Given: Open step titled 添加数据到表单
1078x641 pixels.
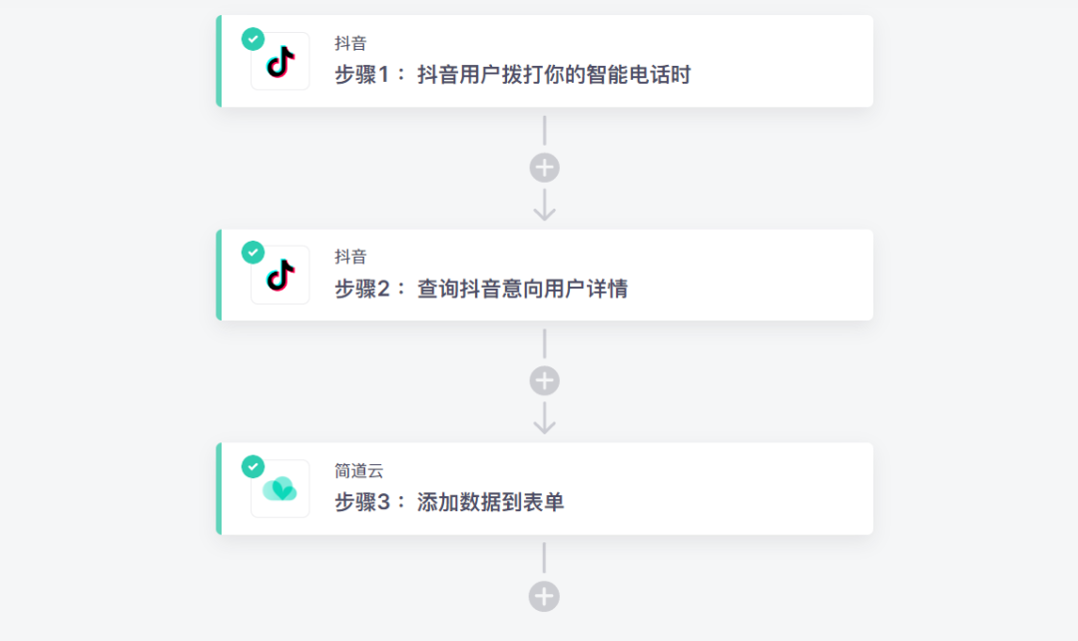Looking at the screenshot, I should click(449, 502).
